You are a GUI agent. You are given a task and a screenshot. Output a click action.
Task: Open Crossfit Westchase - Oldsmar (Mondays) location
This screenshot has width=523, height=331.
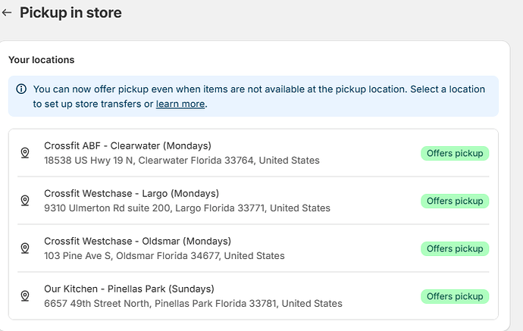(x=137, y=241)
